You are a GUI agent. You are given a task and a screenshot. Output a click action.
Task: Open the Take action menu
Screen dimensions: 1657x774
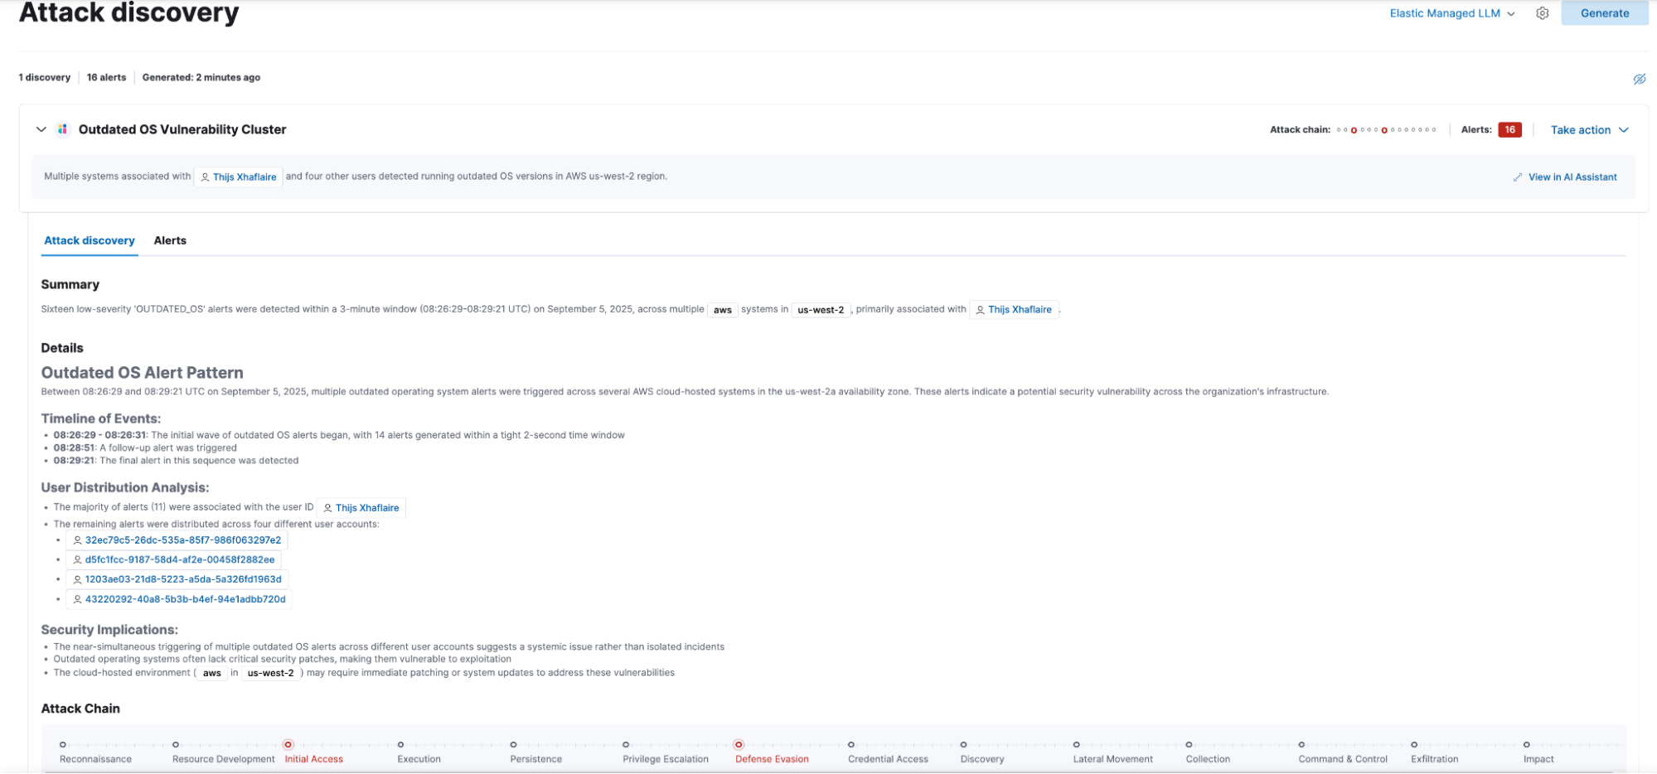1587,129
